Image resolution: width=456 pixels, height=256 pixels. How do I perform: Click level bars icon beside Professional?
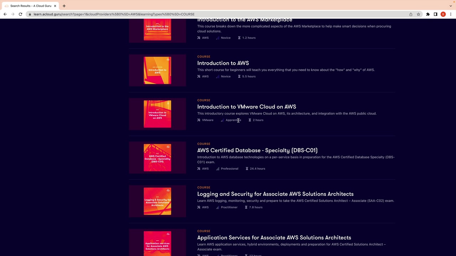click(x=218, y=169)
